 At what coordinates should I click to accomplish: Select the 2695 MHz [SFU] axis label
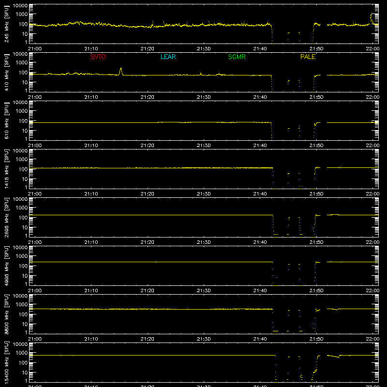(x=7, y=217)
